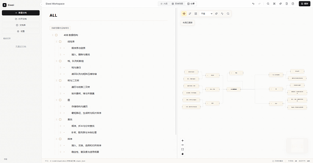Click the 打开文档 button
Screen dimensions: 313x163
pos(21,19)
